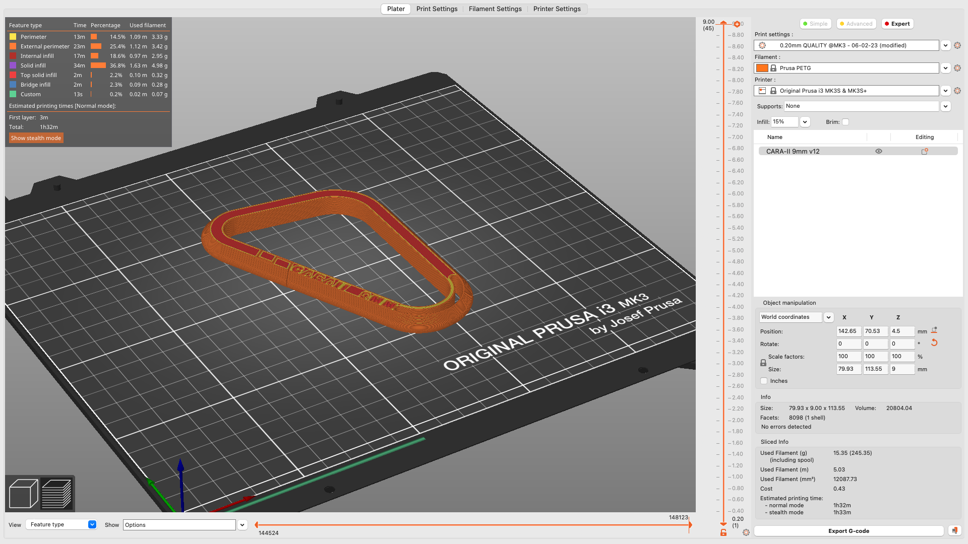Click the top thumb of vertical layer slider
This screenshot has height=544, width=968.
point(723,23)
